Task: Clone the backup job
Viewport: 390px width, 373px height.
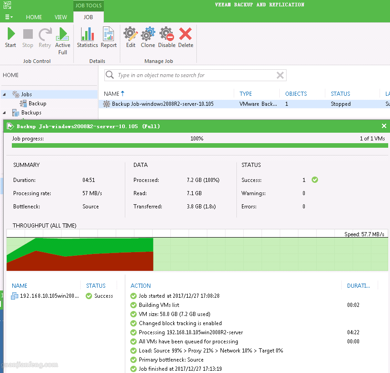Action: click(148, 37)
